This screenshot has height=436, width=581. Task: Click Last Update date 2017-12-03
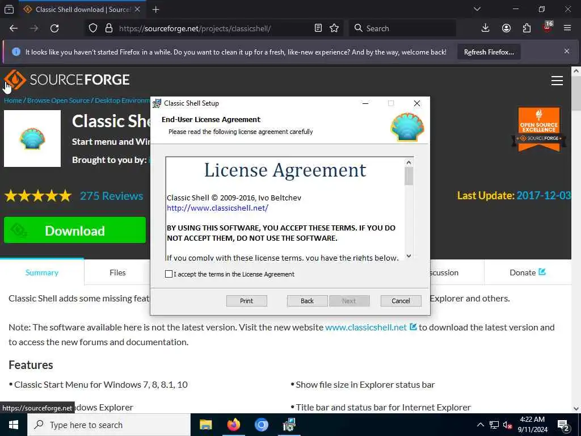pyautogui.click(x=544, y=195)
